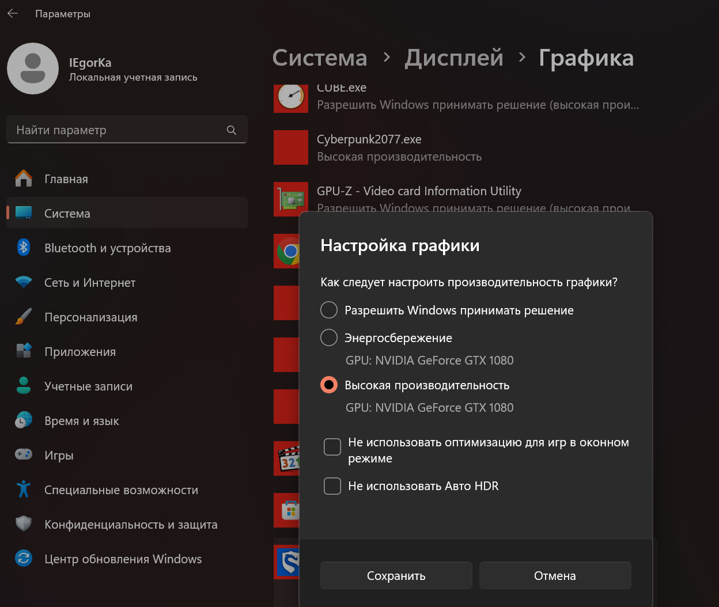Open Bluetooth и устройства section
The image size is (719, 607).
(x=127, y=248)
